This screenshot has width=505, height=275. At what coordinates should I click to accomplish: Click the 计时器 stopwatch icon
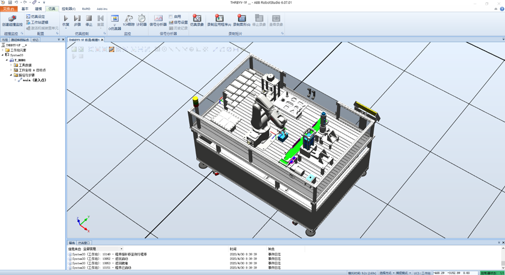point(142,19)
